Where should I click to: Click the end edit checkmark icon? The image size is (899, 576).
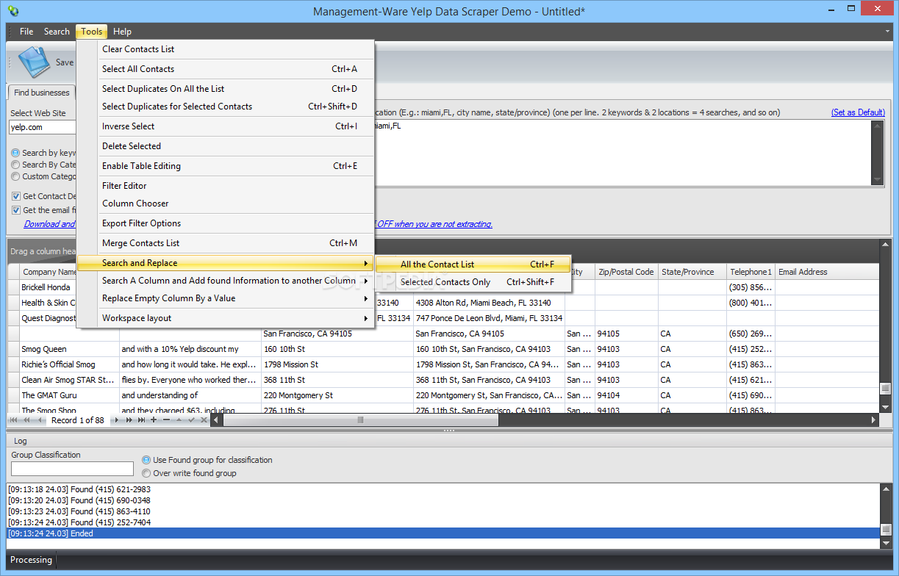(x=190, y=420)
